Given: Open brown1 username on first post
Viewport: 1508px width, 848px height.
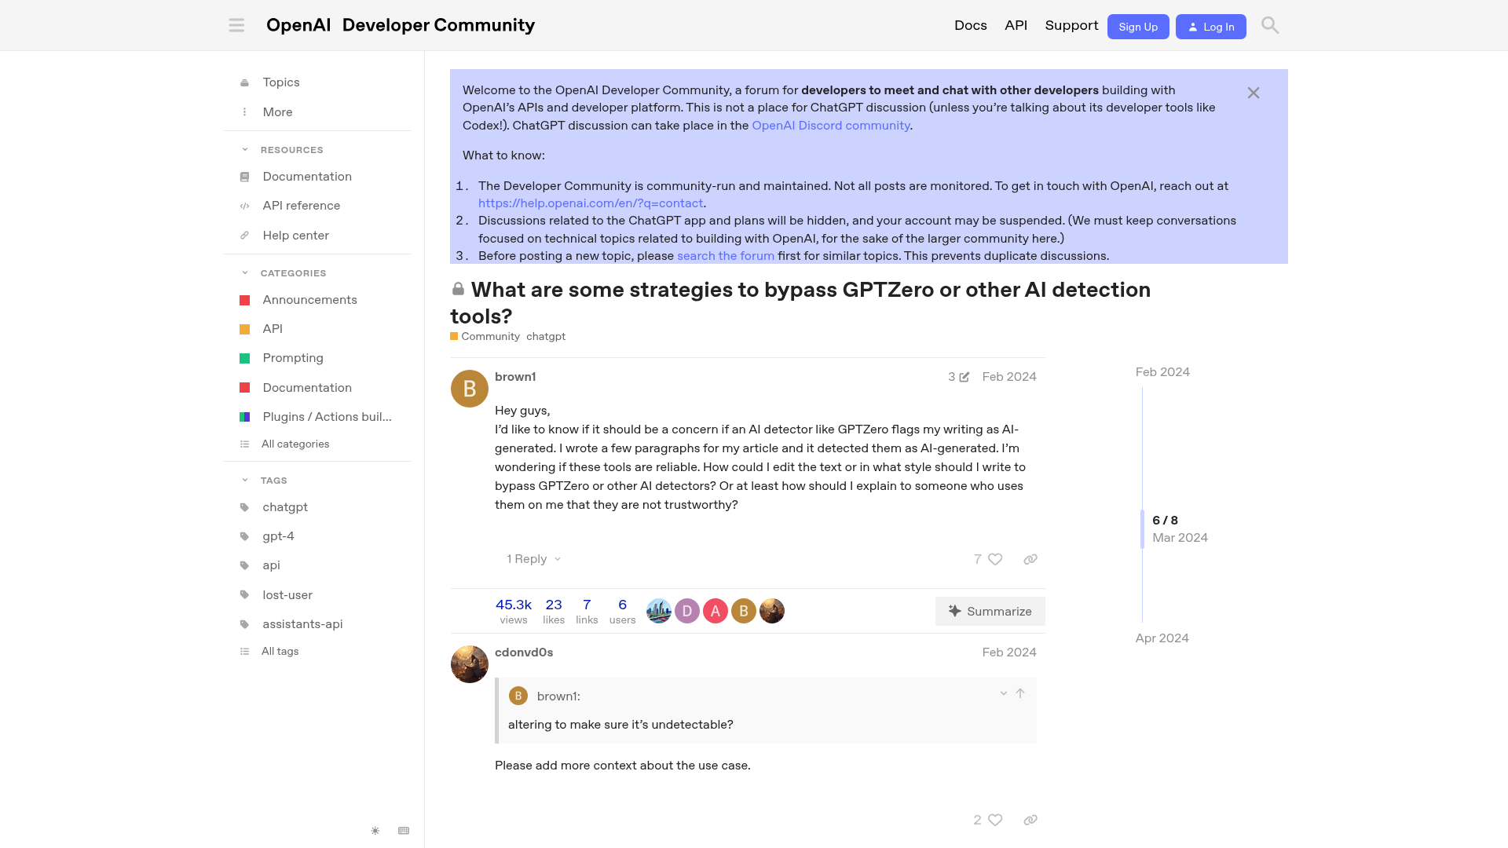Looking at the screenshot, I should tap(515, 377).
